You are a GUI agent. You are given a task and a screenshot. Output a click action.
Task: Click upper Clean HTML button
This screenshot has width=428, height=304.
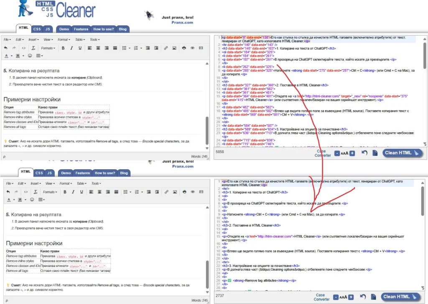(402, 153)
